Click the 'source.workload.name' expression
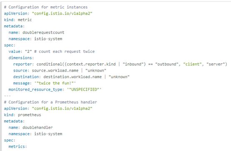 (55, 71)
